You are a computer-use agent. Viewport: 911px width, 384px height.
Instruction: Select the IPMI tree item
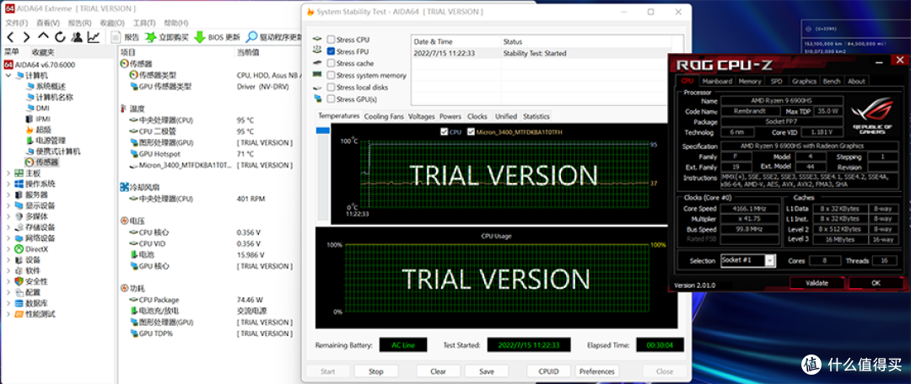point(39,119)
